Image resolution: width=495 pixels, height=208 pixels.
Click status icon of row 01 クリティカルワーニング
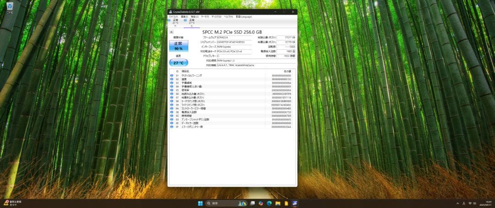point(172,76)
